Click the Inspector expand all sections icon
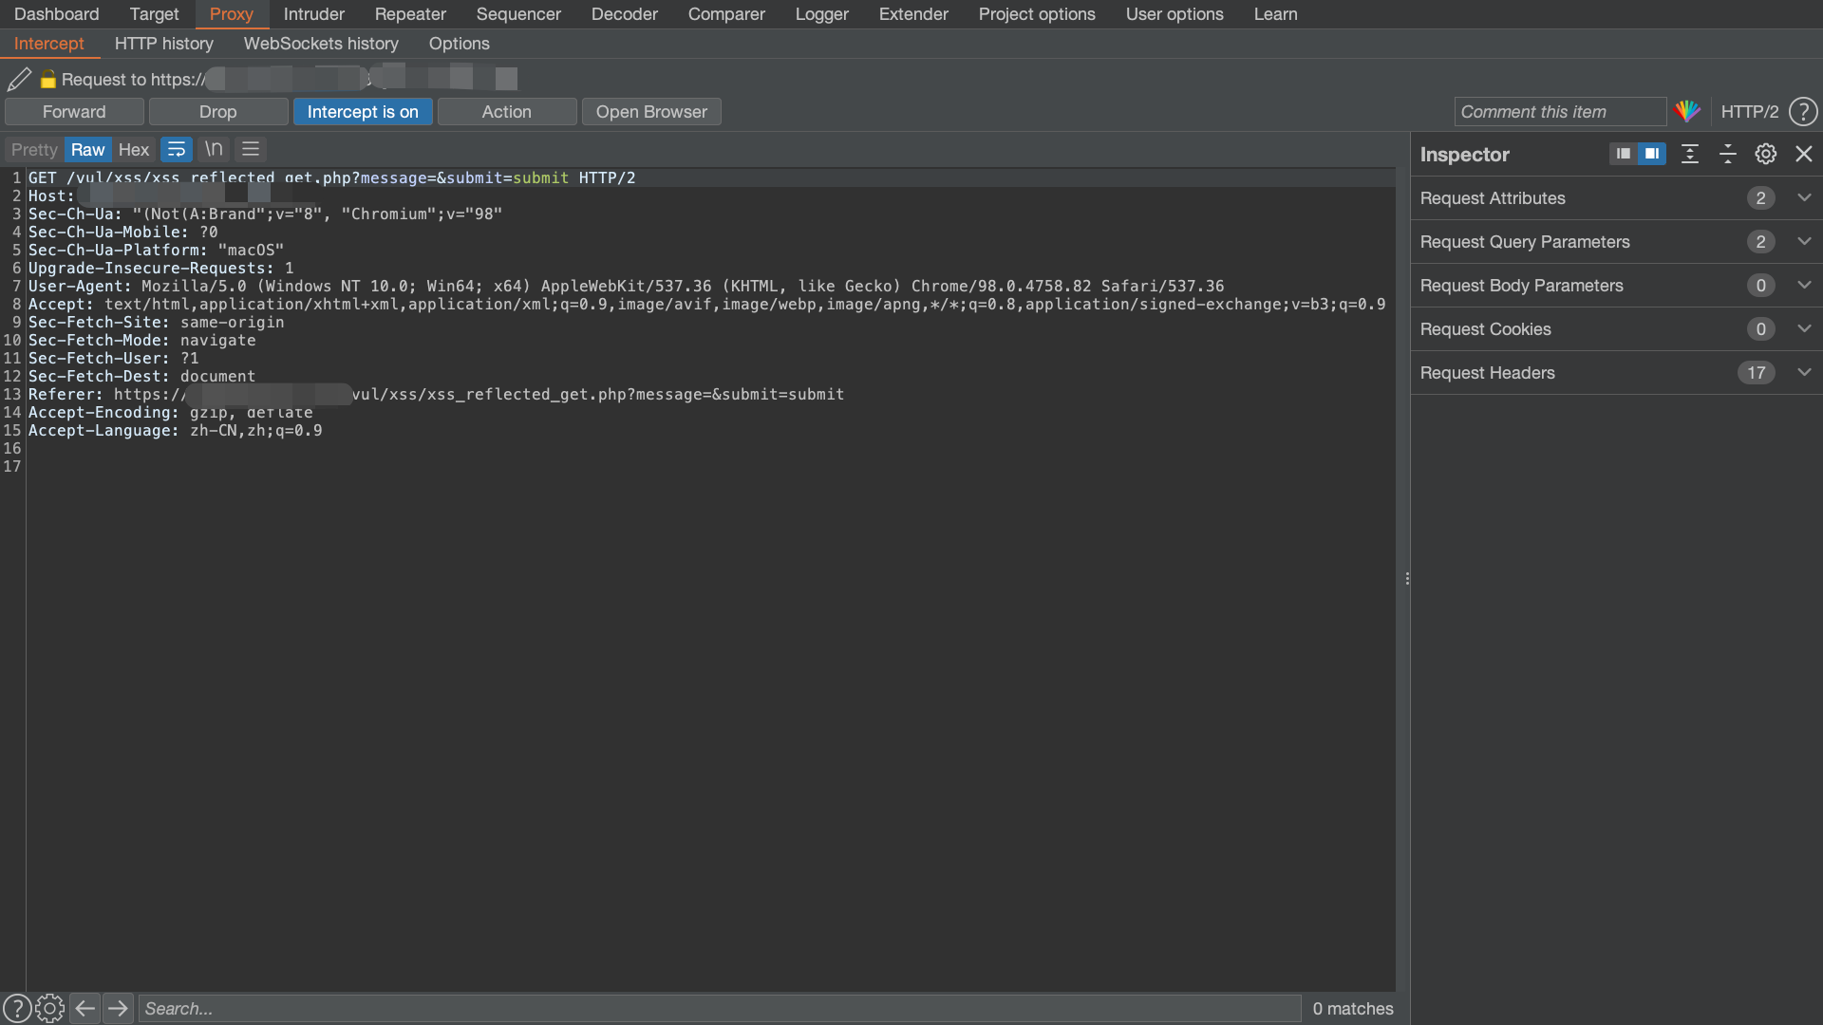 (1690, 154)
